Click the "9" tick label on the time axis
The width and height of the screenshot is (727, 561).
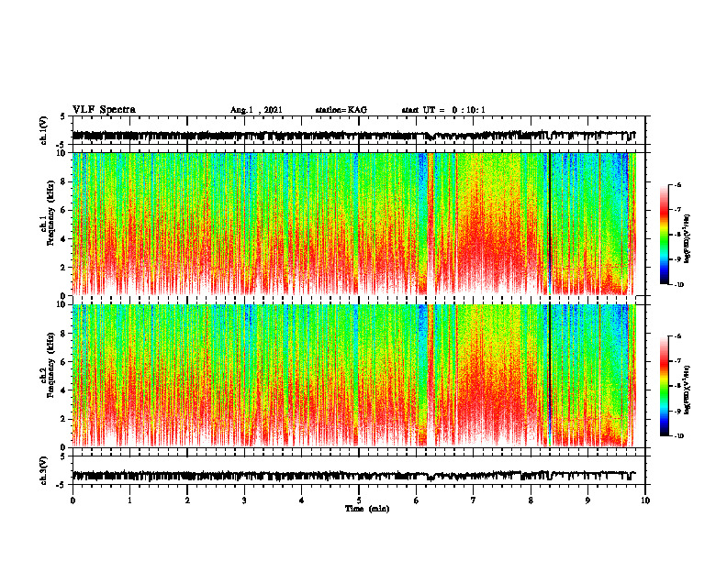[x=587, y=500]
